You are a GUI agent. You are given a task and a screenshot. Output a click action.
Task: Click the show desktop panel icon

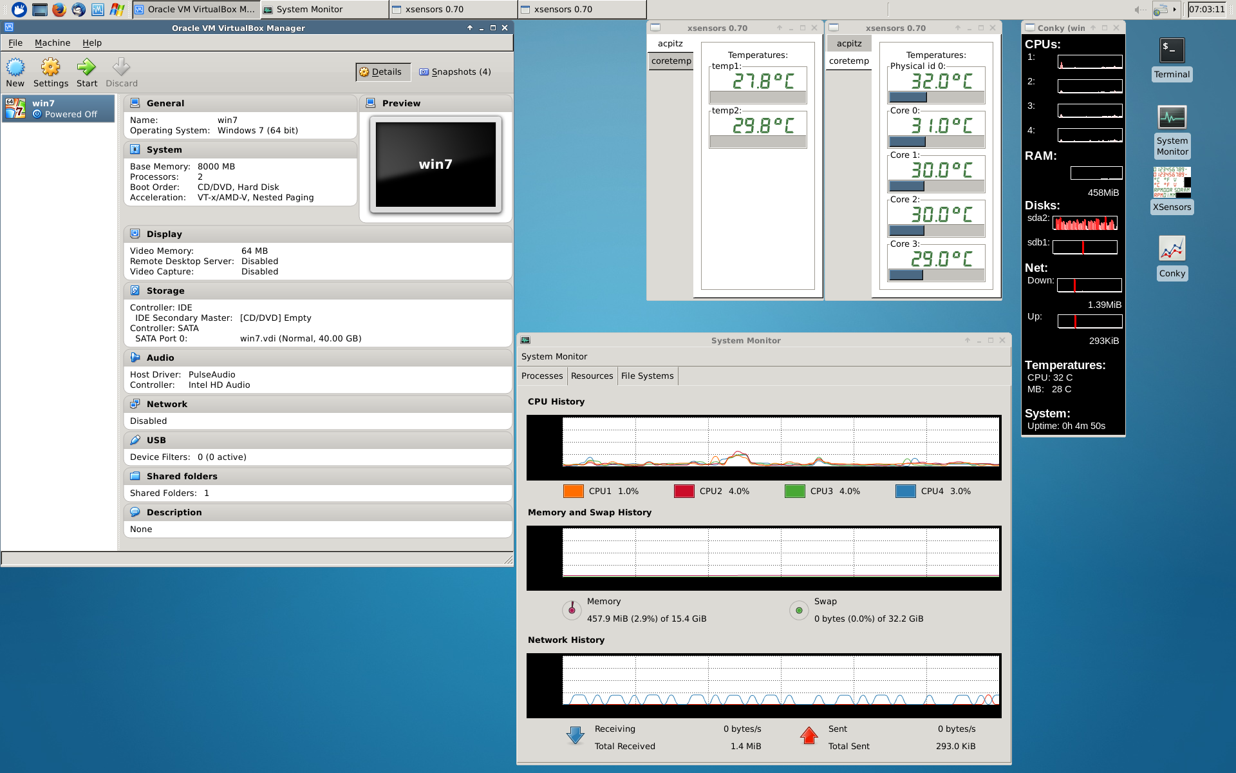point(40,9)
